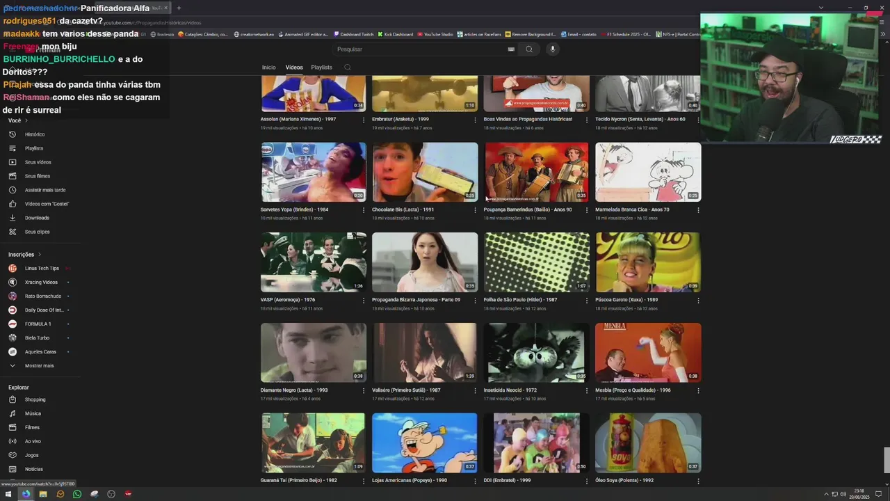Expand the Você section chevron
Screen dimensions: 890x501
26,120
